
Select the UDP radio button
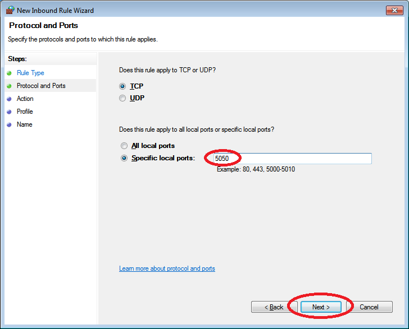[122, 98]
